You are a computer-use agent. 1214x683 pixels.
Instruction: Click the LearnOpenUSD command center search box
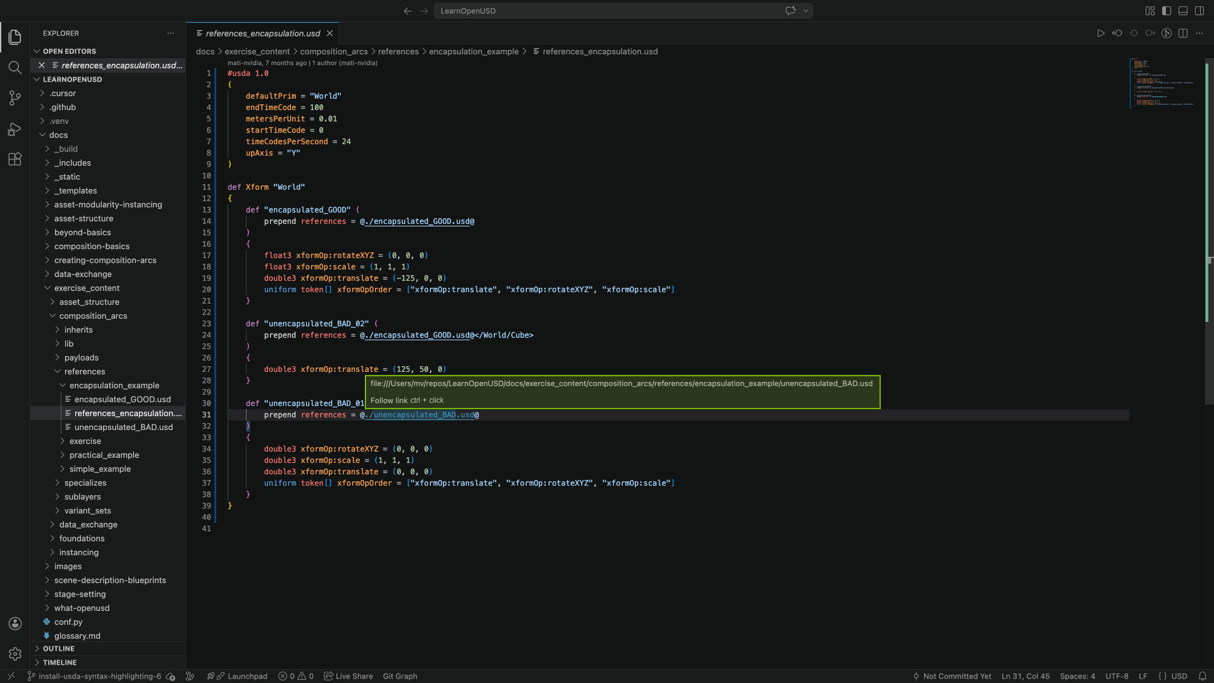coord(607,11)
